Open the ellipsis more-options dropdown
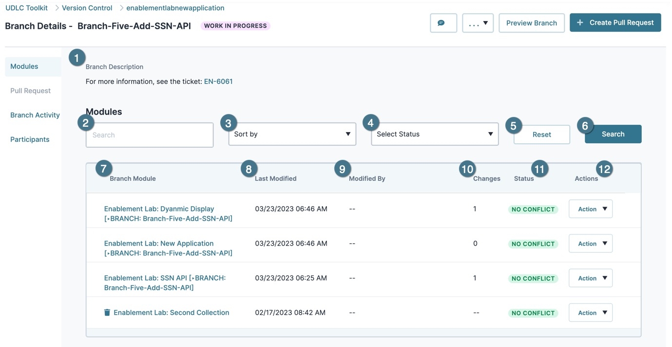 coord(478,23)
